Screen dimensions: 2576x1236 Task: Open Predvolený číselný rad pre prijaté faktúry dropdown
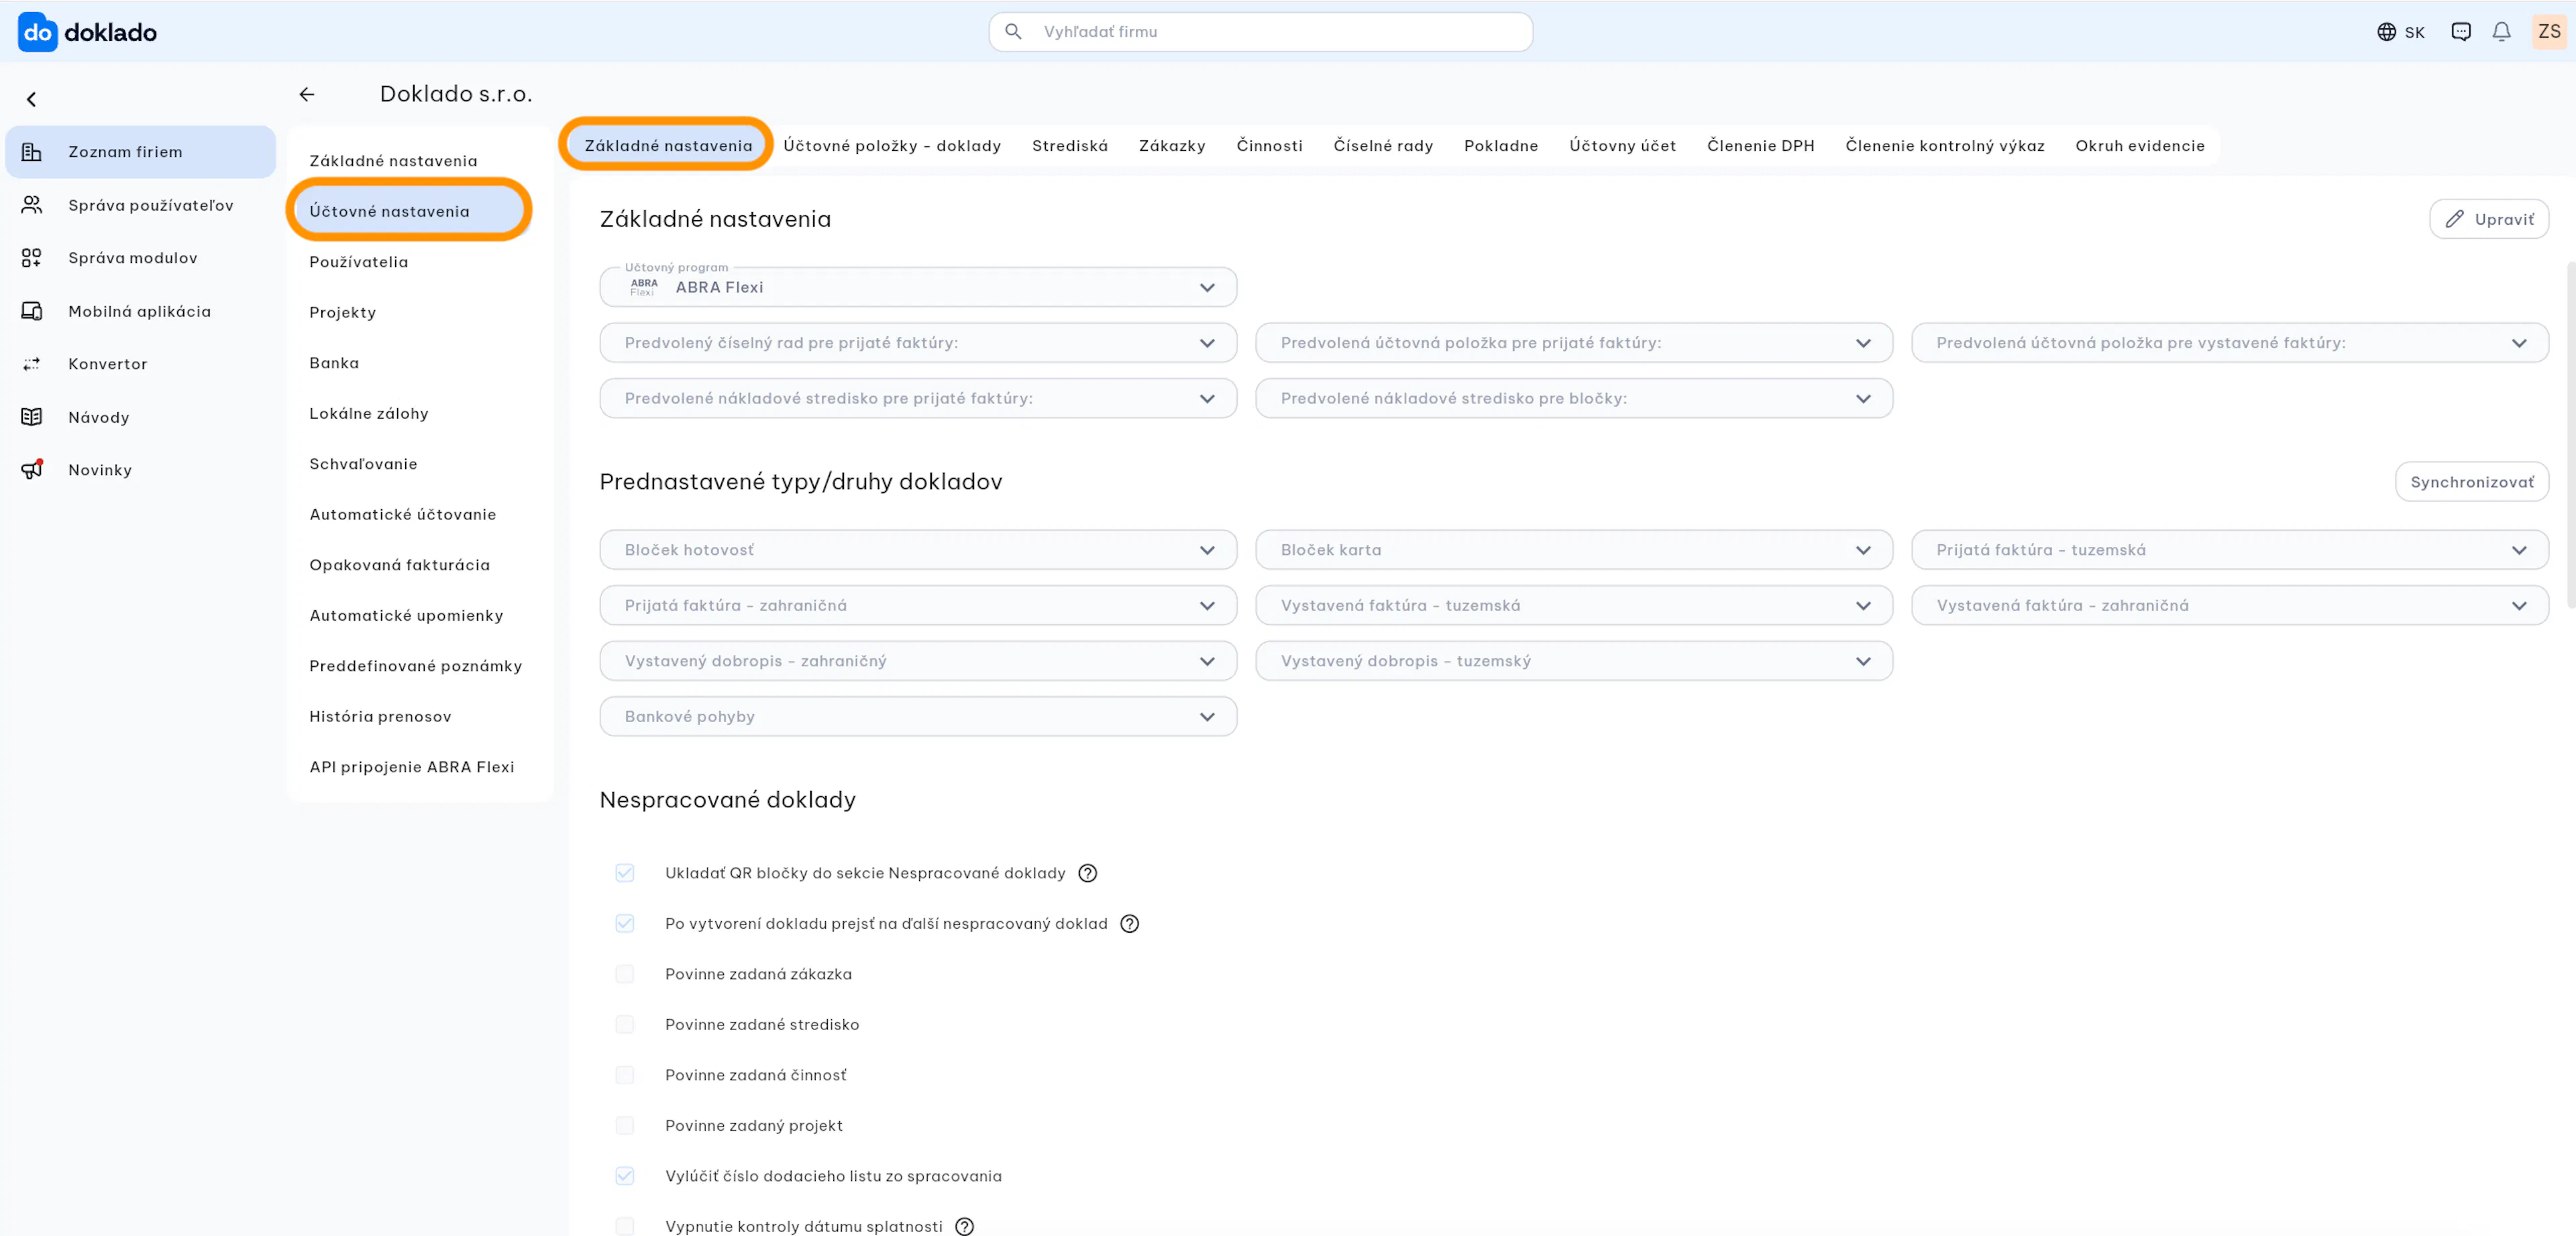[x=918, y=343]
